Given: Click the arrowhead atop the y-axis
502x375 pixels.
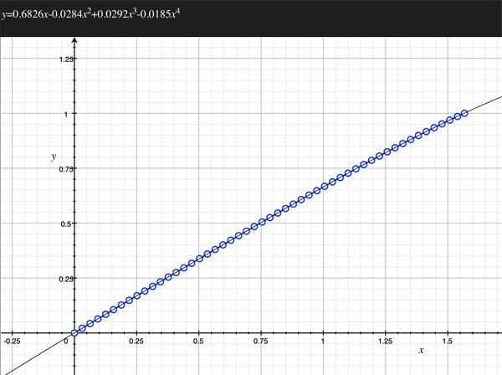Looking at the screenshot, I should point(74,40).
